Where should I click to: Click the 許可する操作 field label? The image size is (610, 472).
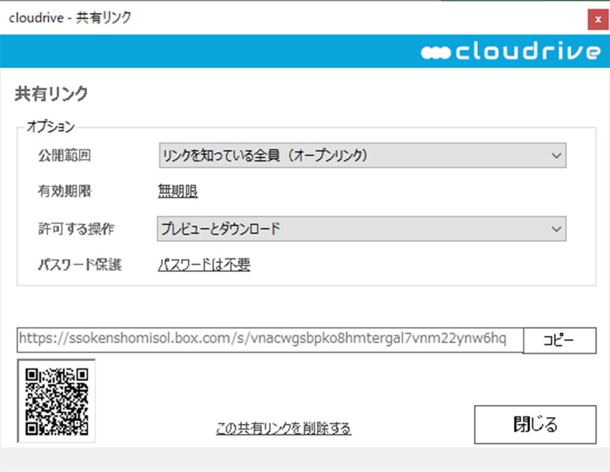tap(76, 229)
